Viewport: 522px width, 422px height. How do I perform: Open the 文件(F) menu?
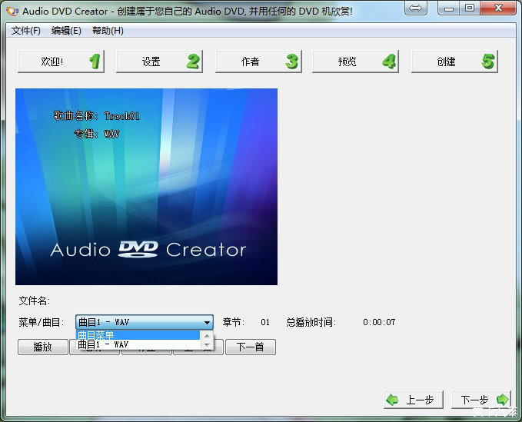coord(26,31)
